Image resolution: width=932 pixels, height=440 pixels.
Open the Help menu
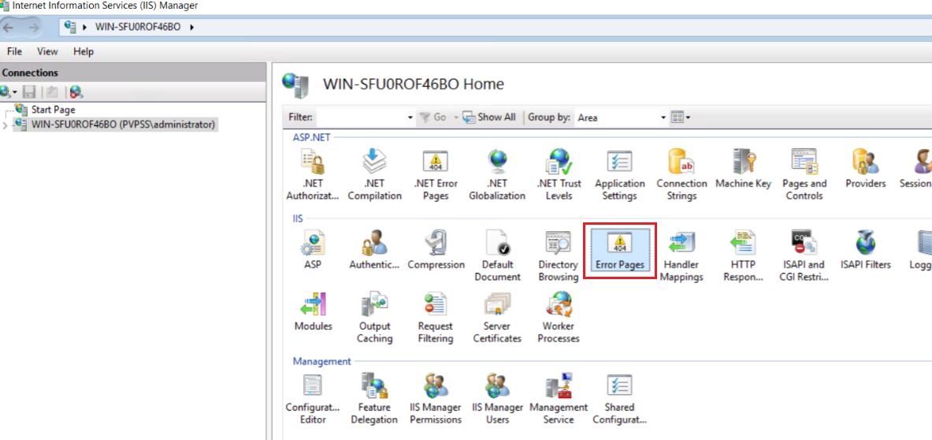[x=84, y=51]
